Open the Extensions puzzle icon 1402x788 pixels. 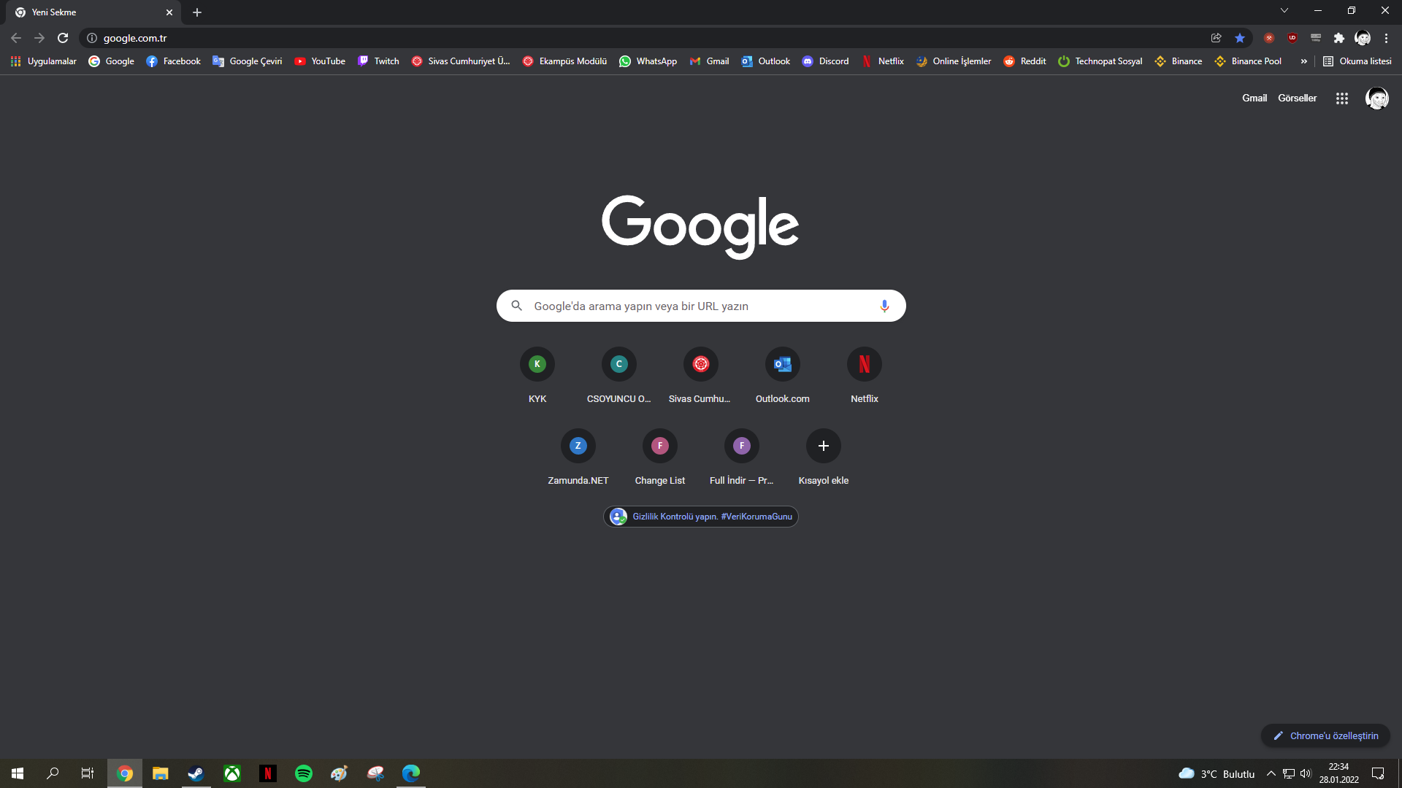point(1339,38)
